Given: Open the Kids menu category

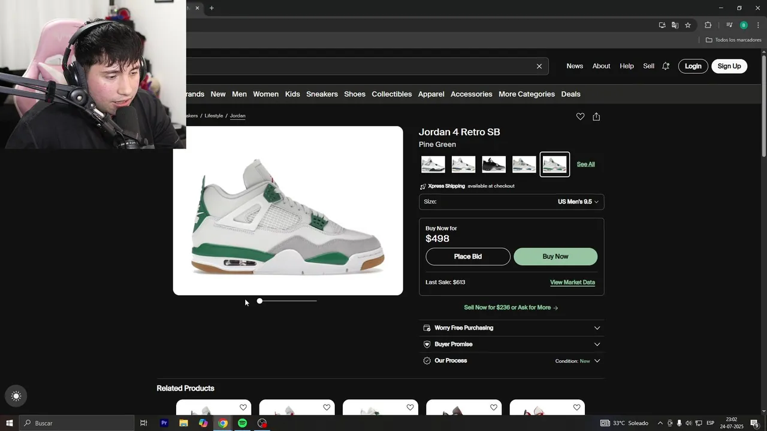Looking at the screenshot, I should click(x=292, y=94).
